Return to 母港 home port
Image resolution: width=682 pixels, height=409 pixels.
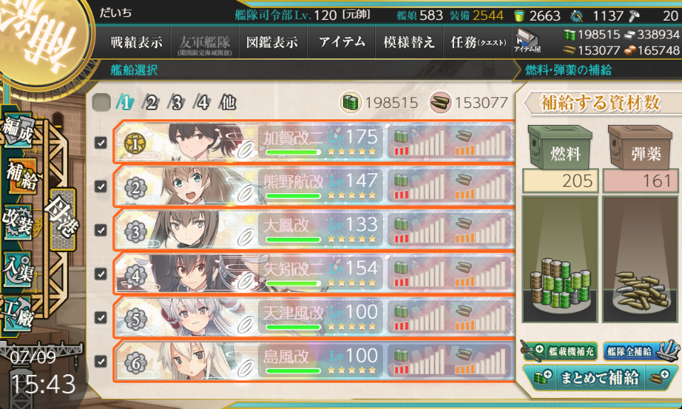63,219
